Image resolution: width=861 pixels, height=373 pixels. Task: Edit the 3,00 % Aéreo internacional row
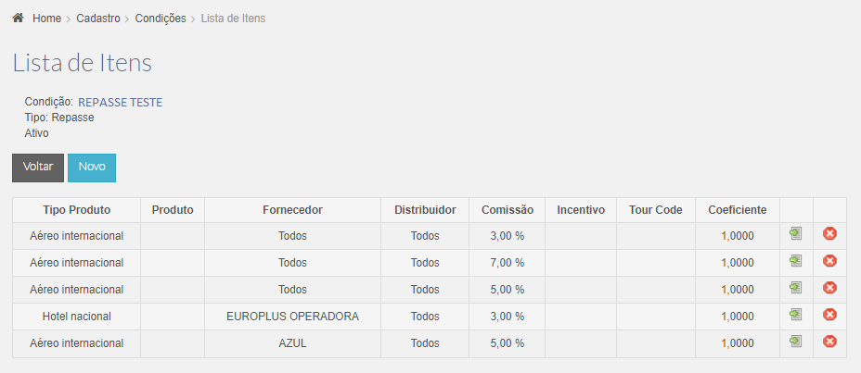[x=796, y=234]
